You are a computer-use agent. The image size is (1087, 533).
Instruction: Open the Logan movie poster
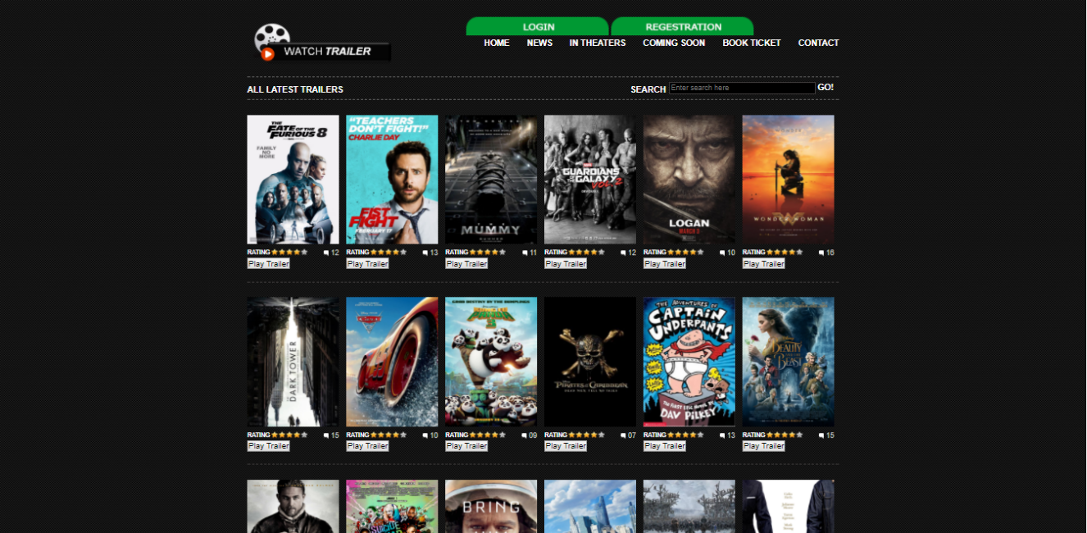(x=689, y=180)
